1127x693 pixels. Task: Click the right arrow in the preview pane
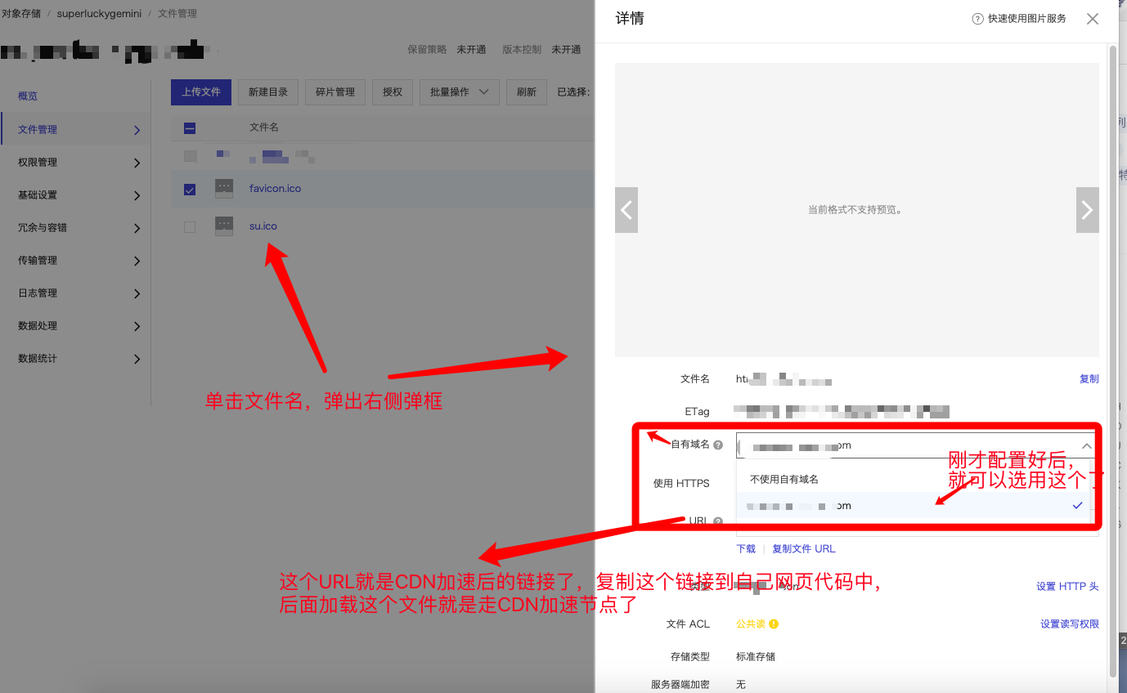click(1087, 209)
